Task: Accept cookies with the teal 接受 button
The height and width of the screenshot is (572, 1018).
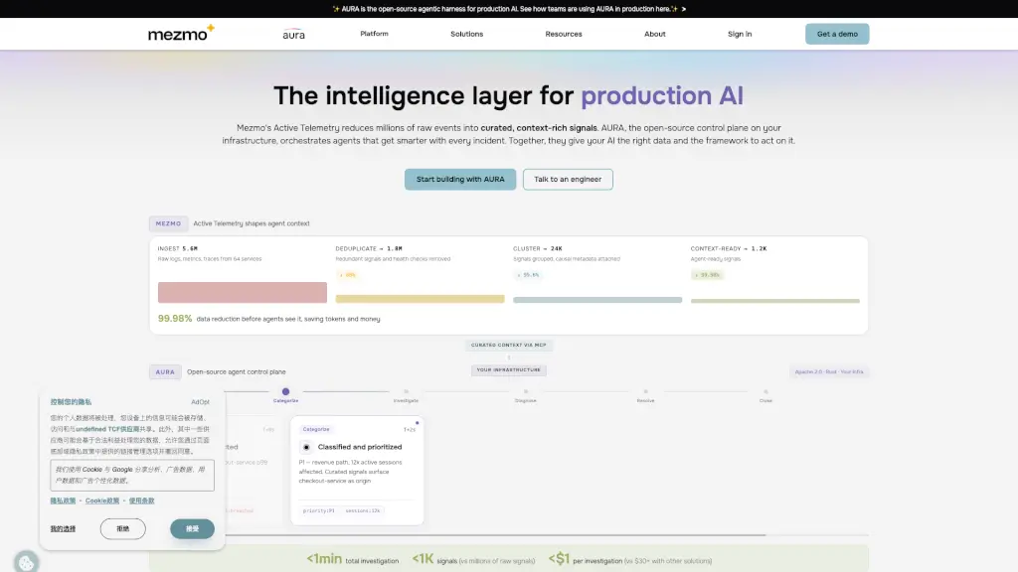Action: [x=192, y=528]
